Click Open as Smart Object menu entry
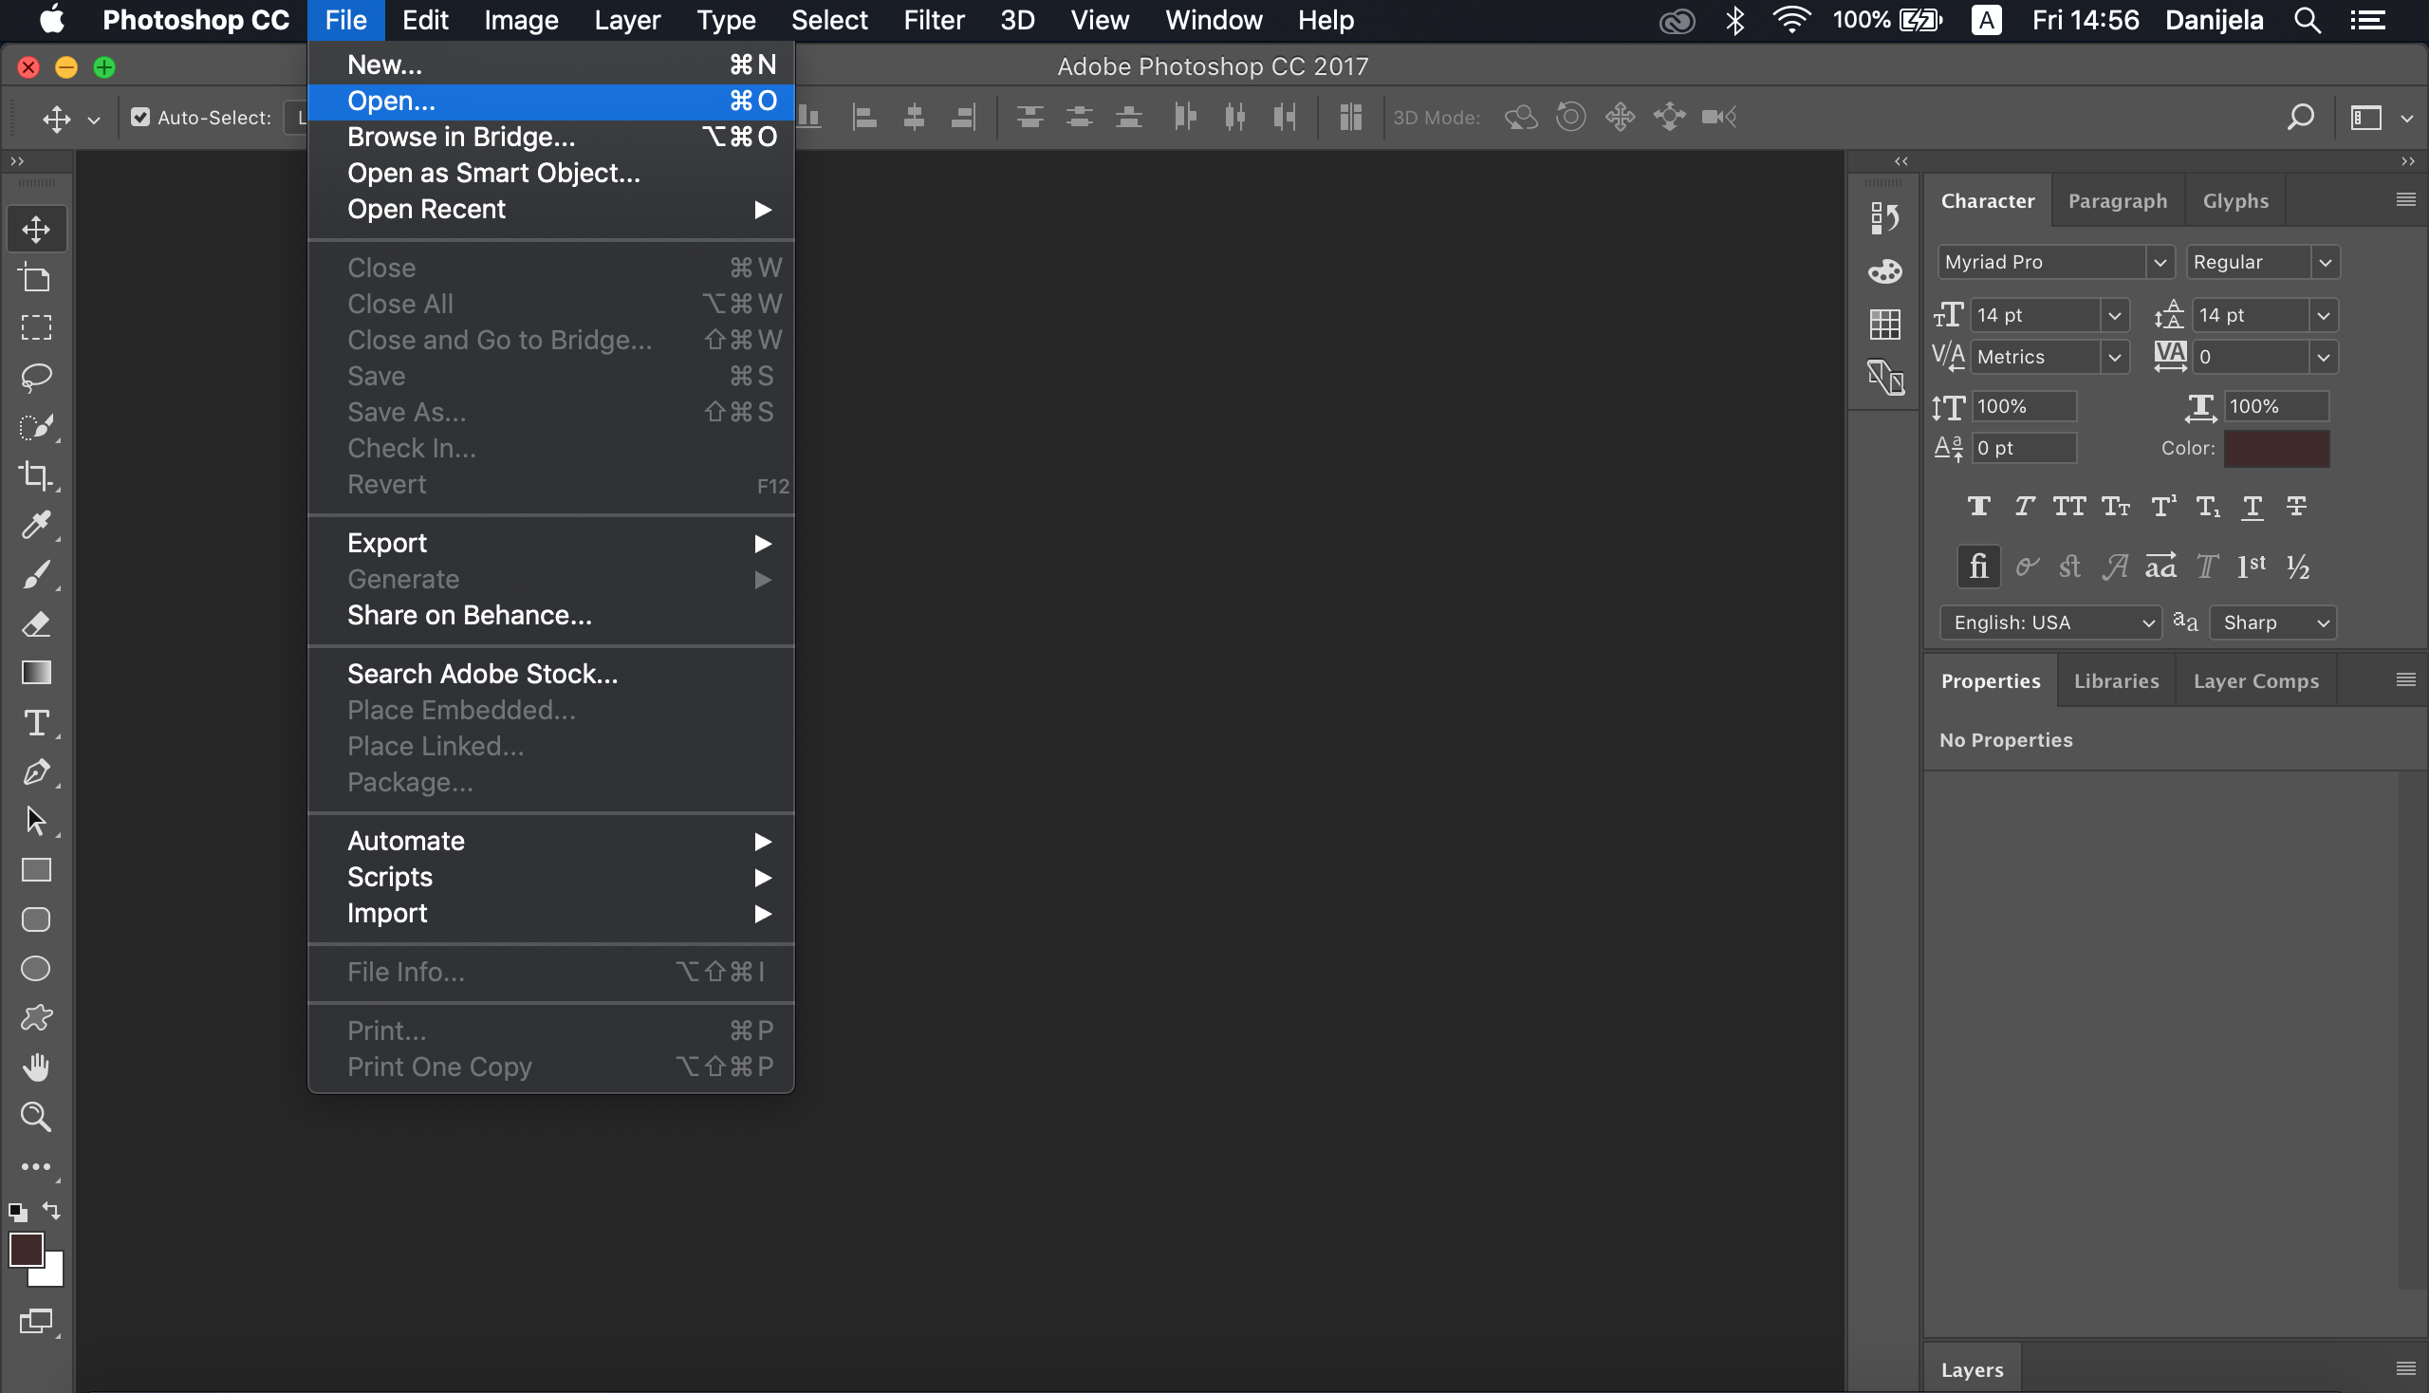2429x1393 pixels. [x=493, y=173]
